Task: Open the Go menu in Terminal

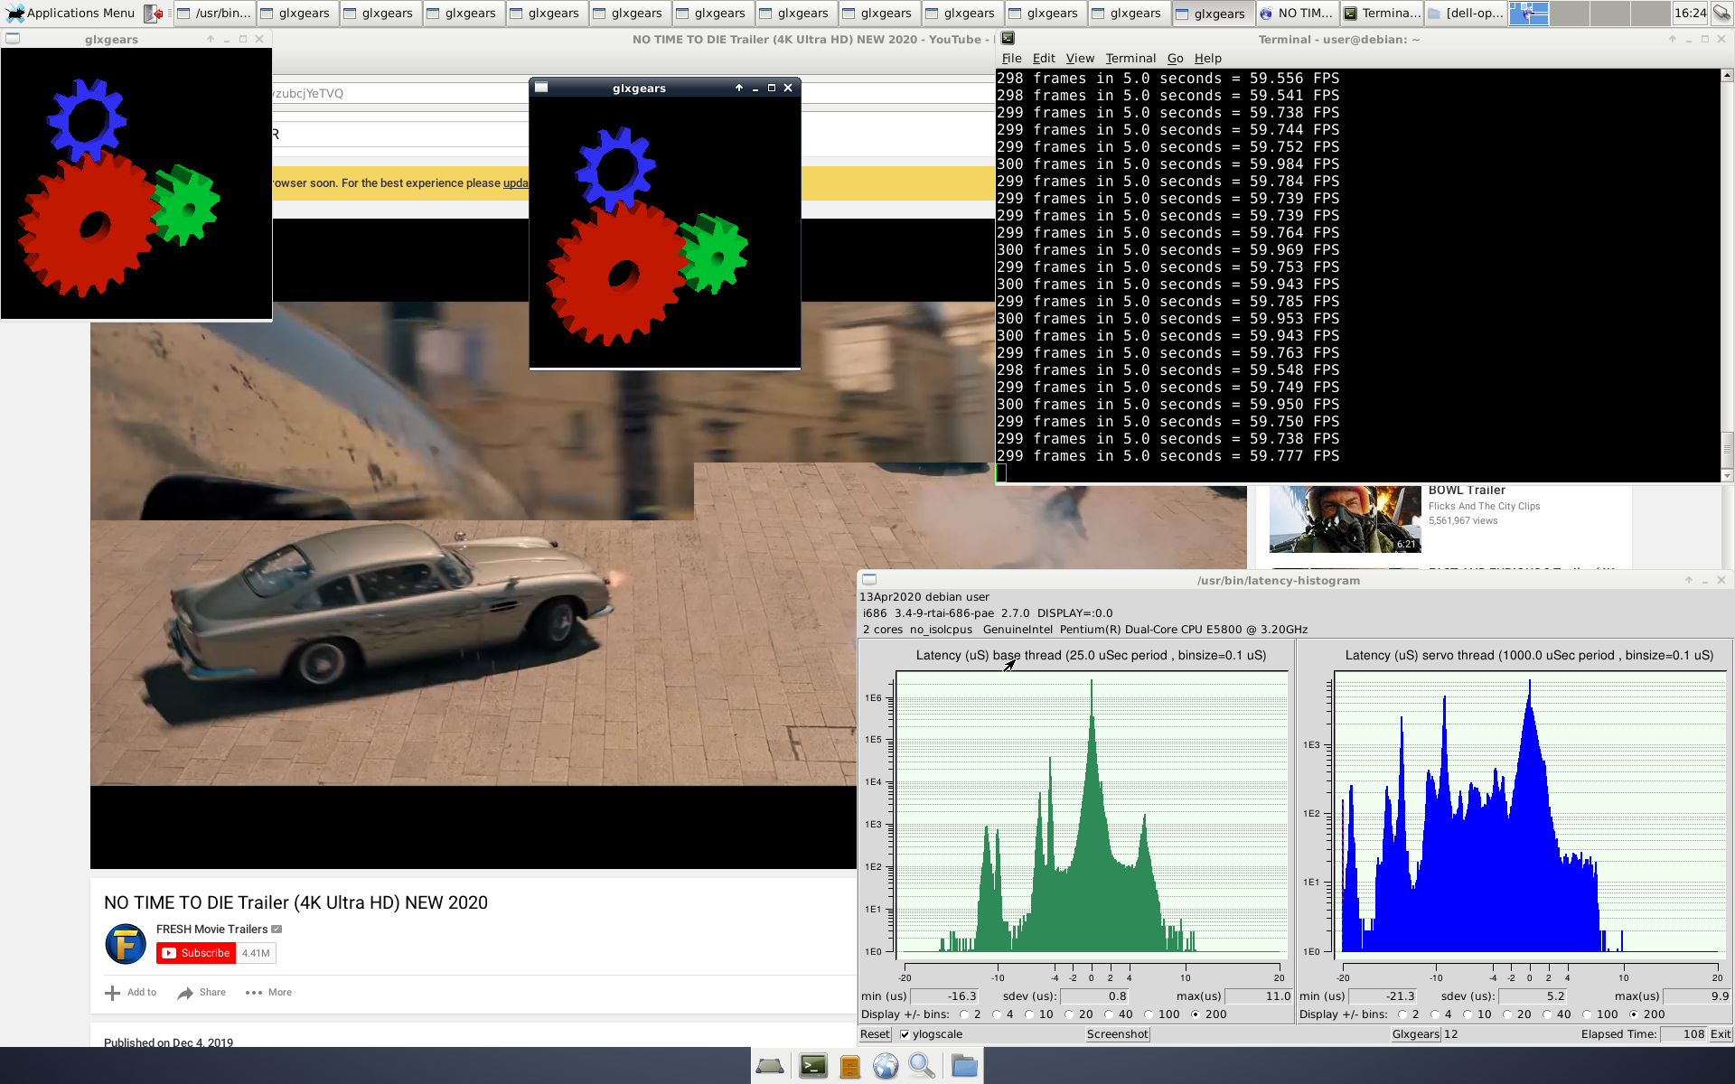Action: coord(1175,58)
